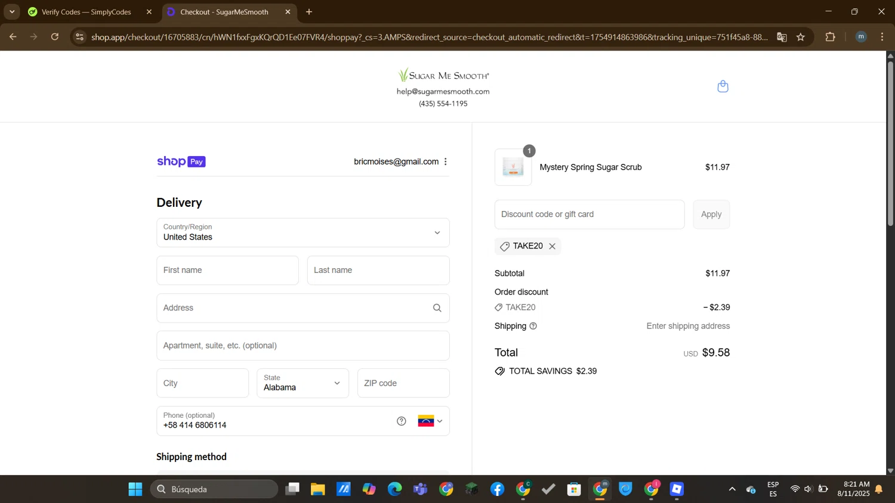Open the shopping bag cart icon

(x=723, y=86)
